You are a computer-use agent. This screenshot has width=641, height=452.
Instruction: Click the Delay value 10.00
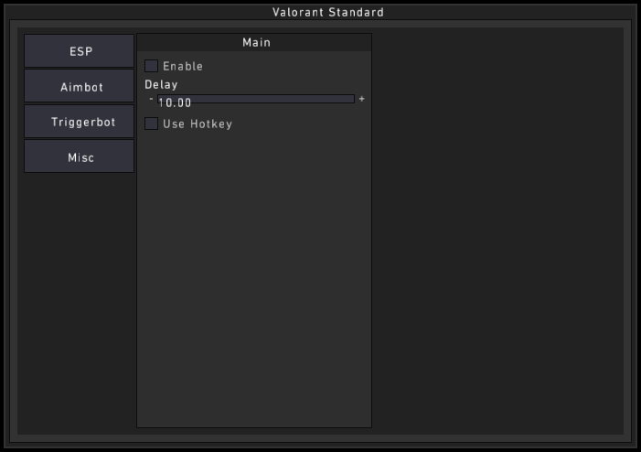(175, 103)
